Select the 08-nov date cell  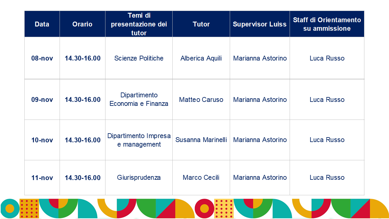[42, 58]
